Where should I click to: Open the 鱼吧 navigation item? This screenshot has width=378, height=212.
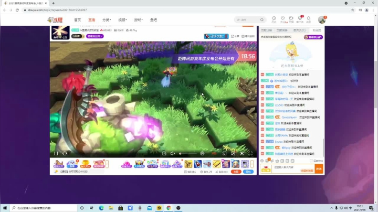pyautogui.click(x=153, y=20)
